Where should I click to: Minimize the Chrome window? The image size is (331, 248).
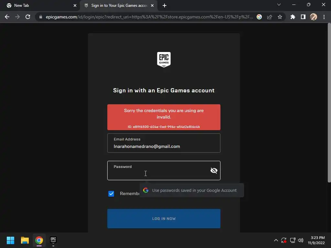[x=294, y=5]
